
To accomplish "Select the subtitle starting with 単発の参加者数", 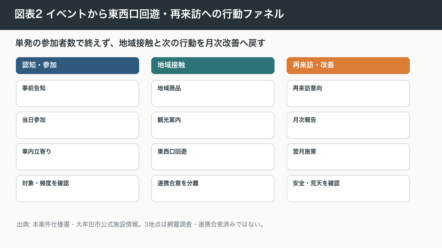I will (140, 43).
